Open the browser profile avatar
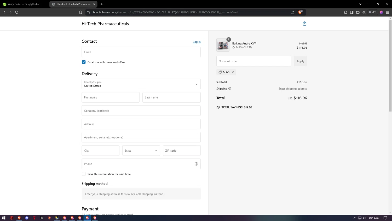 pos(381,12)
